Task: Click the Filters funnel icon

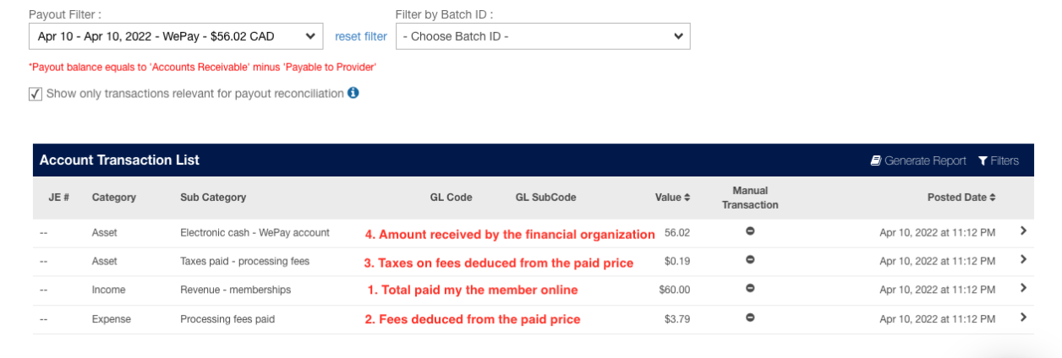Action: (x=983, y=160)
